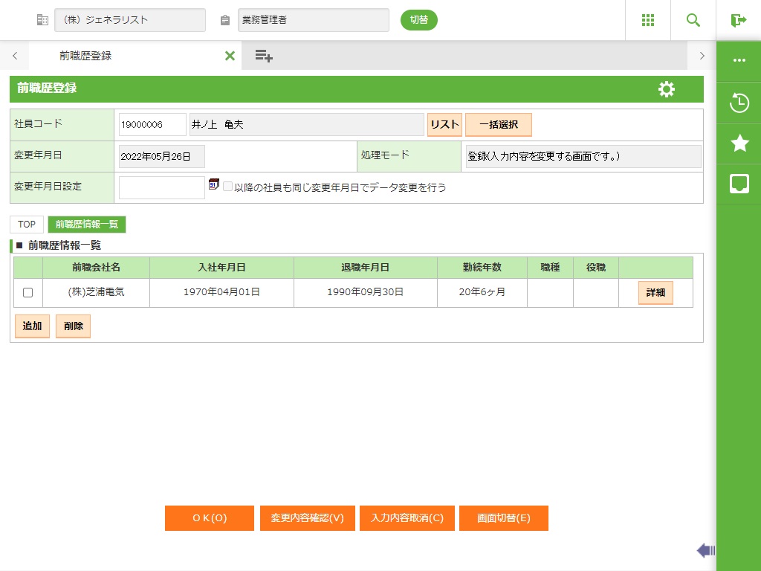Open the inbox tray icon in sidebar

(739, 184)
